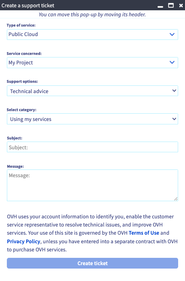Close the Create a support ticket pop-up
Screen dimensions: 185x281
point(181,6)
